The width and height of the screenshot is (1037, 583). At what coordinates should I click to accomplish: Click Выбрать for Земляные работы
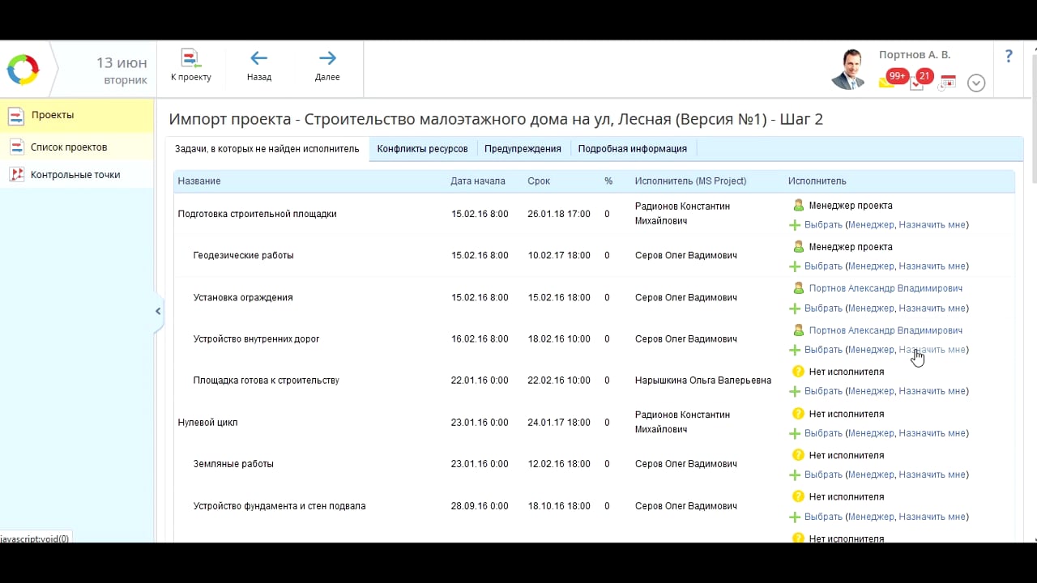pyautogui.click(x=823, y=474)
